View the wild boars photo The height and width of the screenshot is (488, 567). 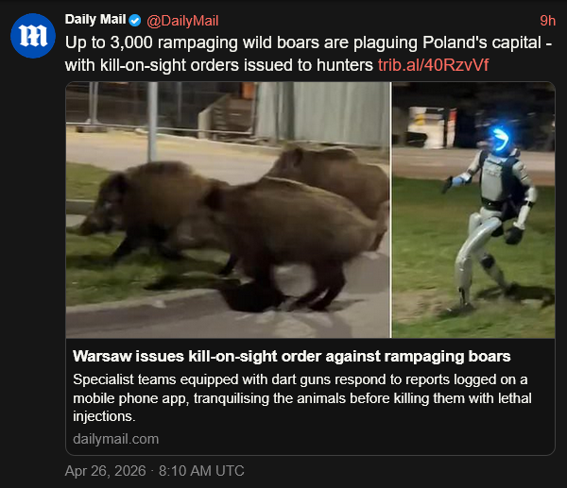(228, 210)
